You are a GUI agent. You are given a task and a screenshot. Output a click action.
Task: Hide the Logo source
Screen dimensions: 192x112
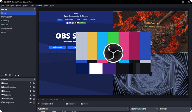pyautogui.click(x=30, y=83)
